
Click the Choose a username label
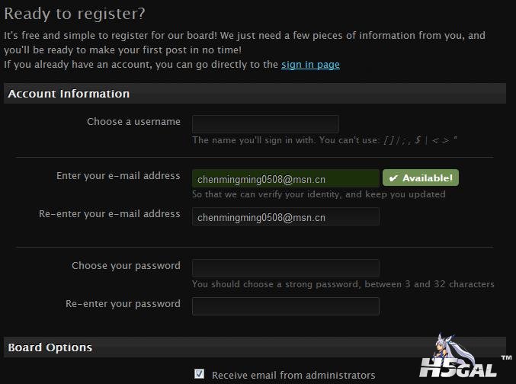[133, 122]
